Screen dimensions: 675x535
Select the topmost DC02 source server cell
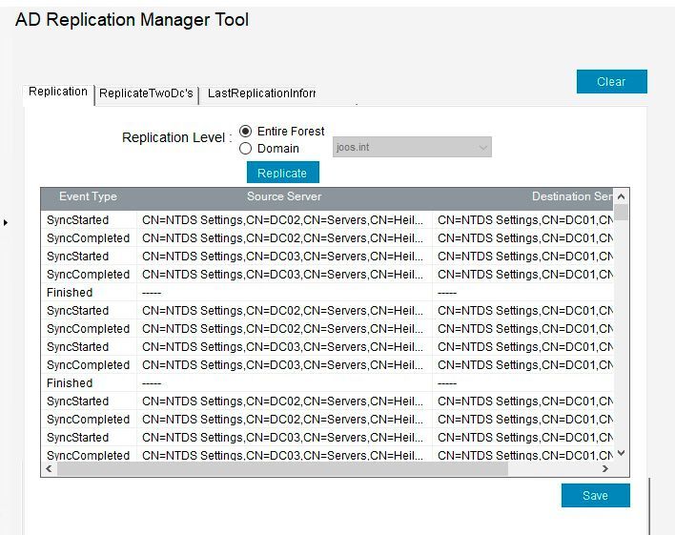(x=284, y=220)
